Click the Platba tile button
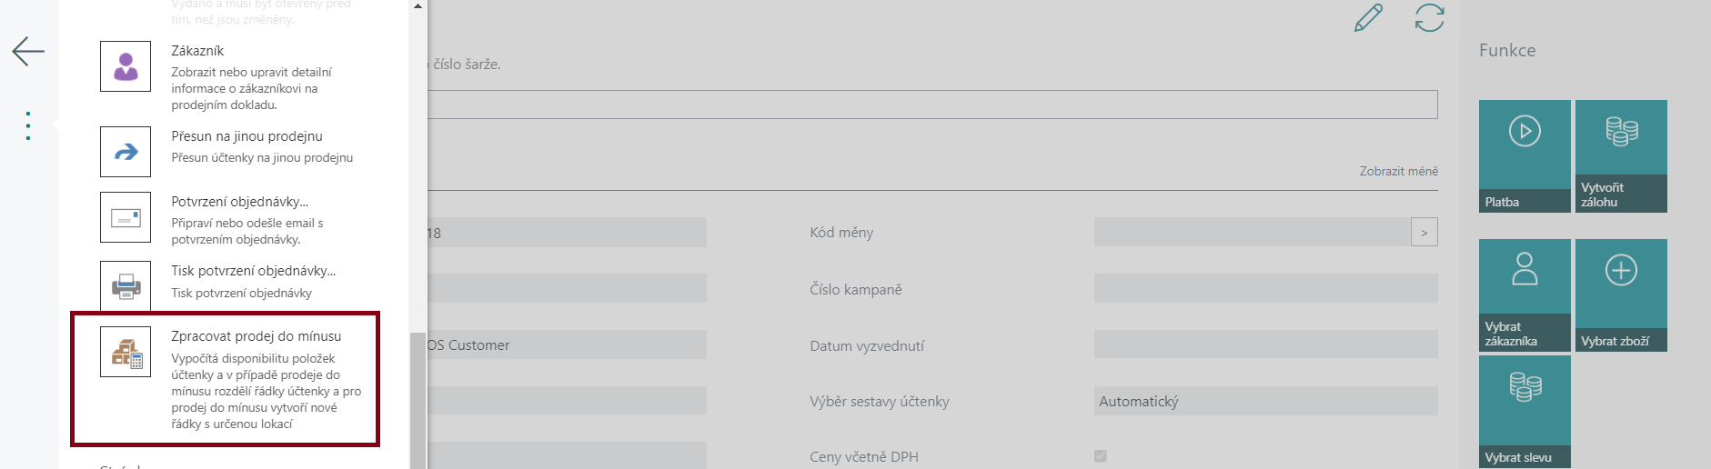1711x469 pixels. [1525, 156]
